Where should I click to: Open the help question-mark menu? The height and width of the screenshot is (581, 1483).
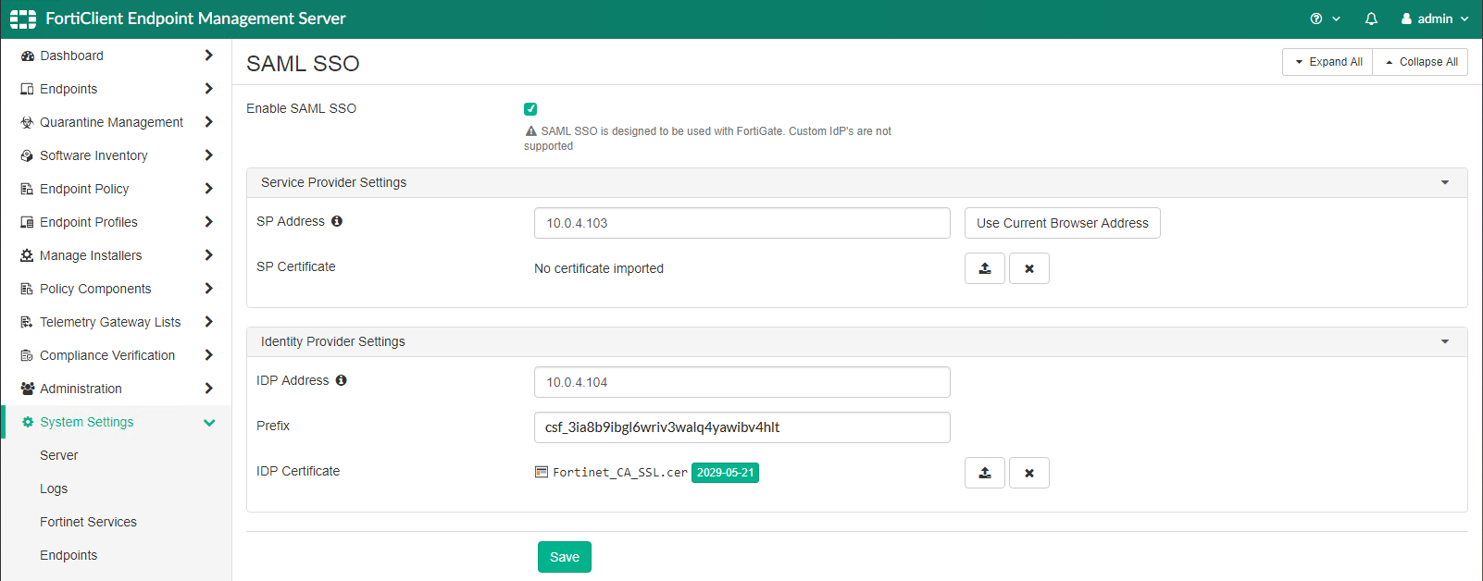1325,19
